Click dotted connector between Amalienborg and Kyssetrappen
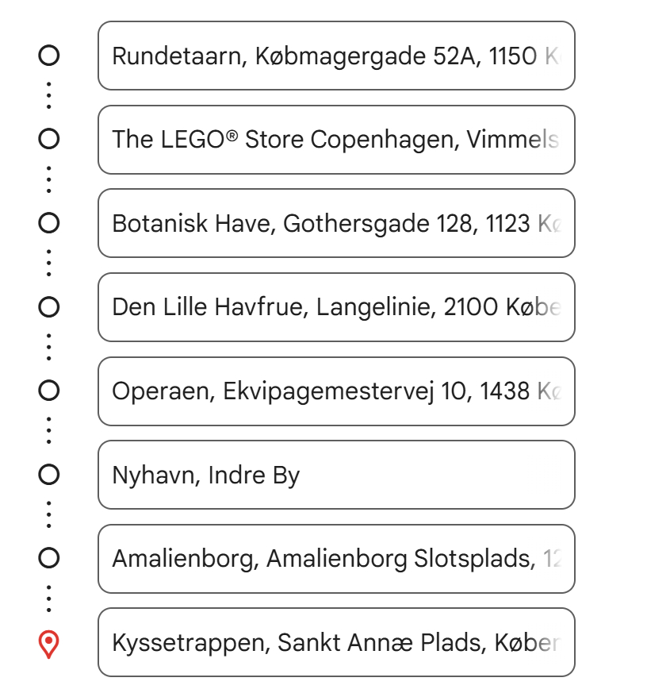 tap(49, 599)
